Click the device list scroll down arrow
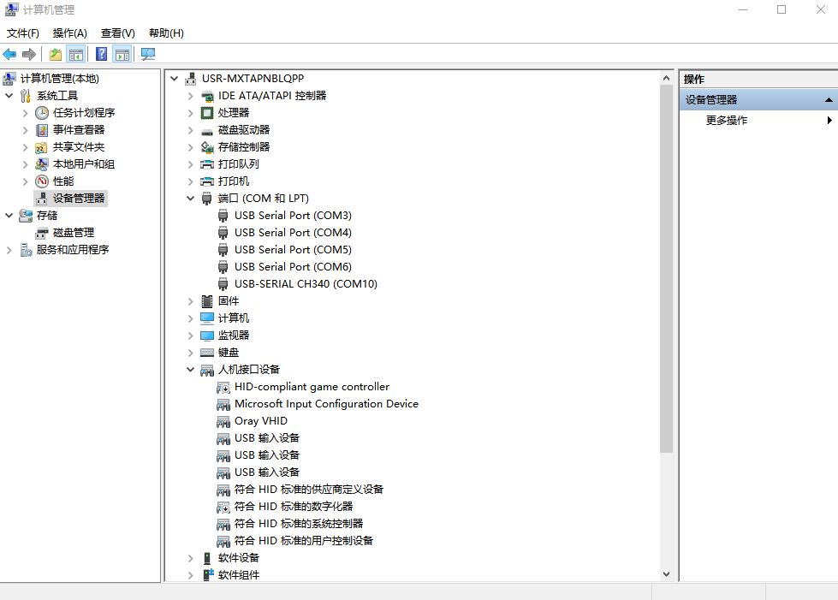The image size is (838, 600). tap(667, 574)
